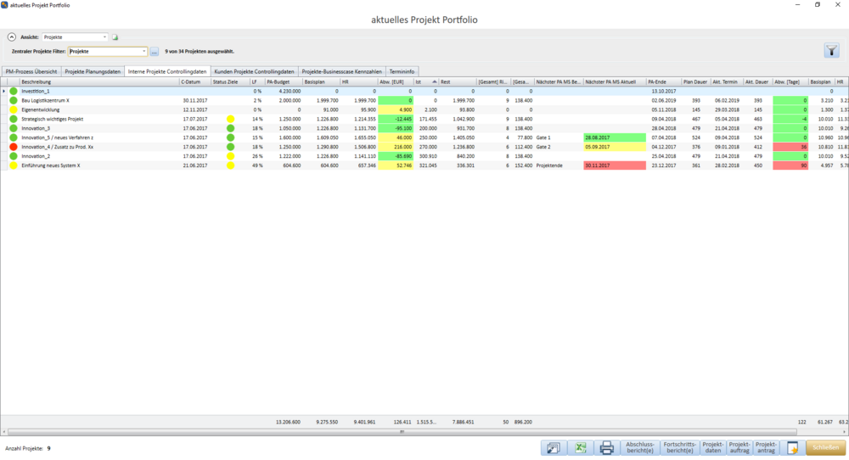Open the Zentraler Projekte Filter dropdown
849x460 pixels.
[144, 52]
